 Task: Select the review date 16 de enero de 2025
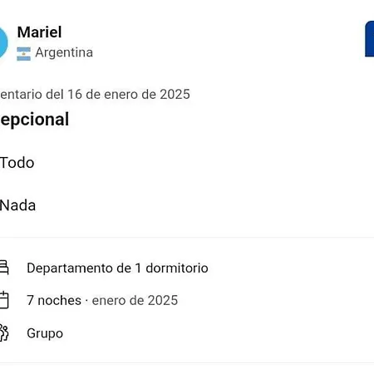coord(129,94)
